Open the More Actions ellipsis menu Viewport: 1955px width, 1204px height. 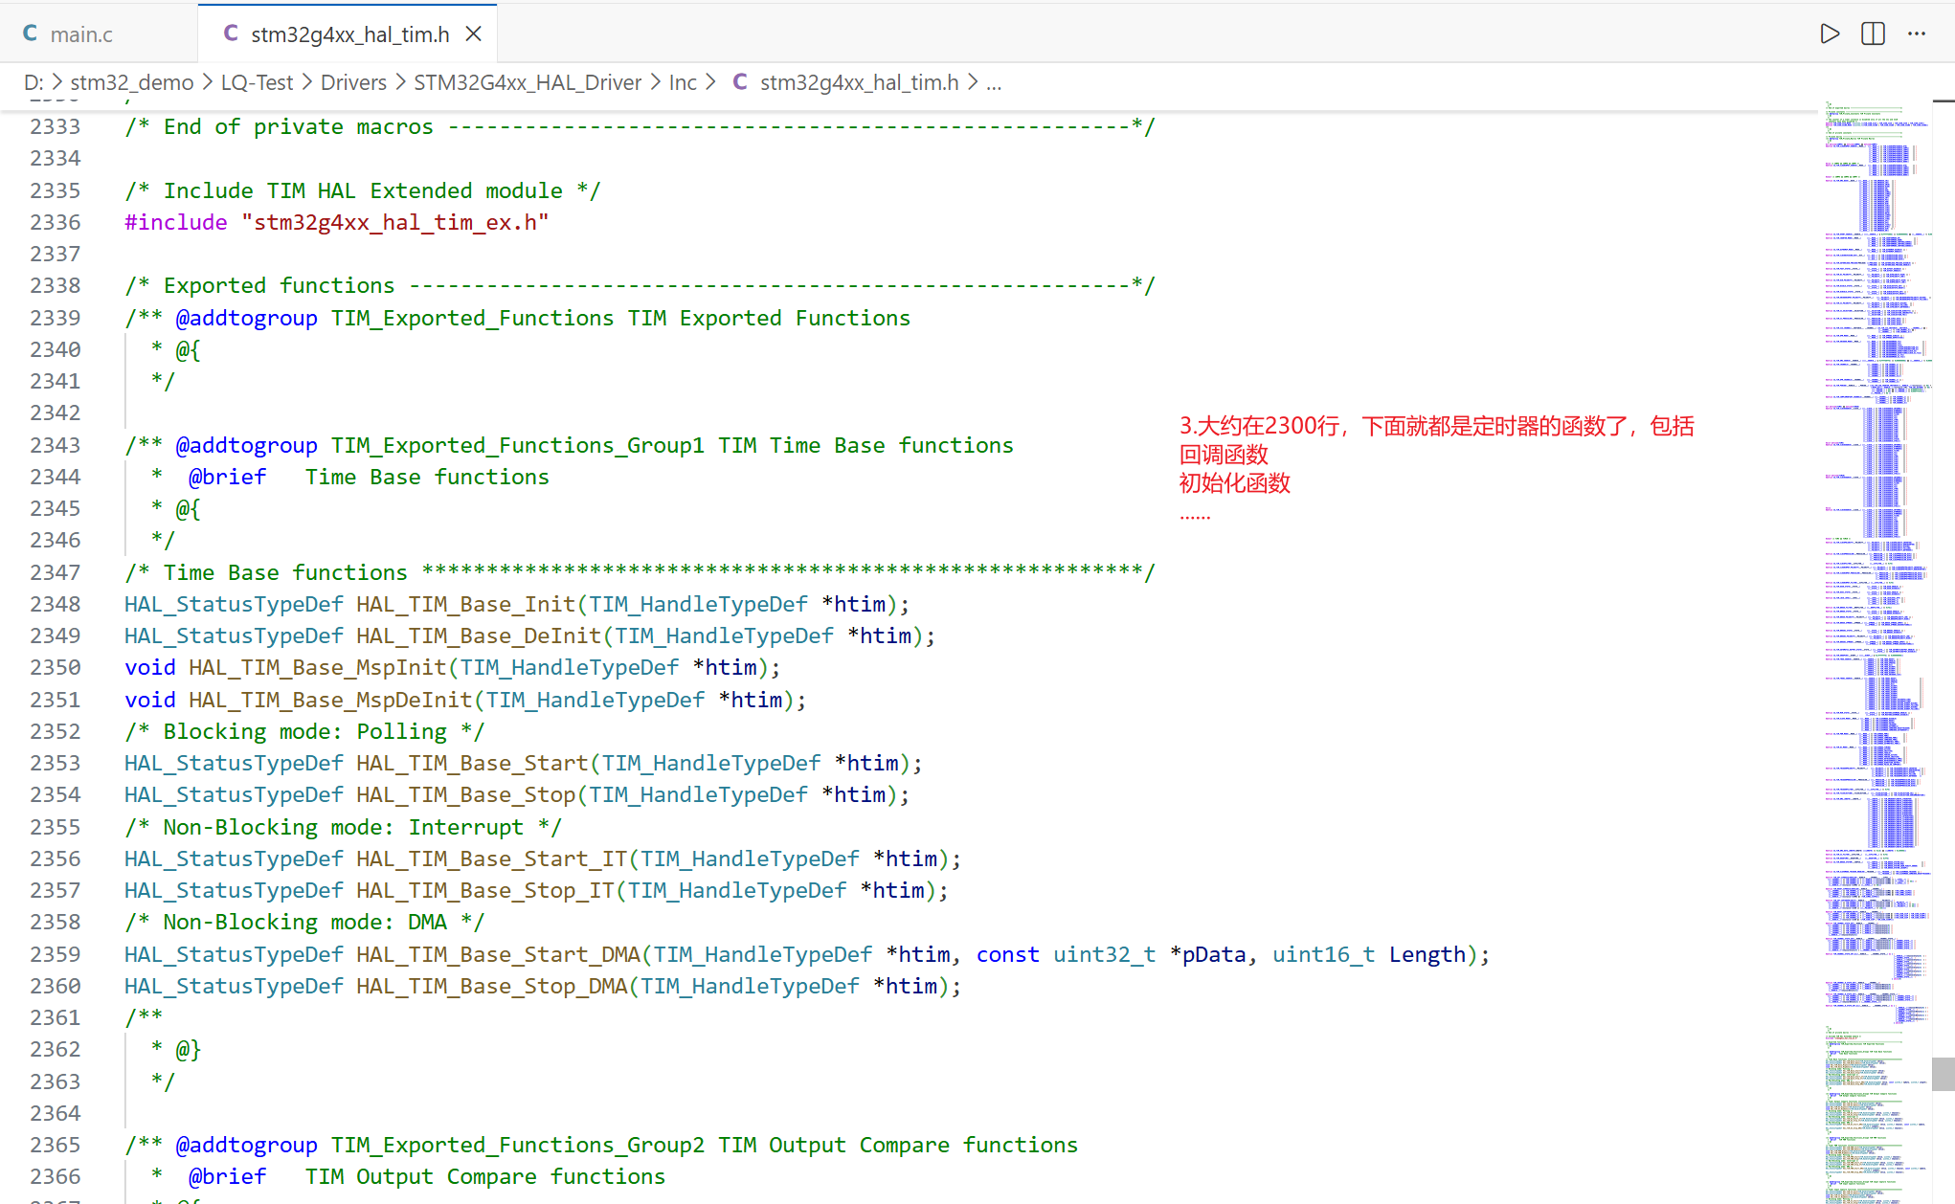[x=1916, y=34]
